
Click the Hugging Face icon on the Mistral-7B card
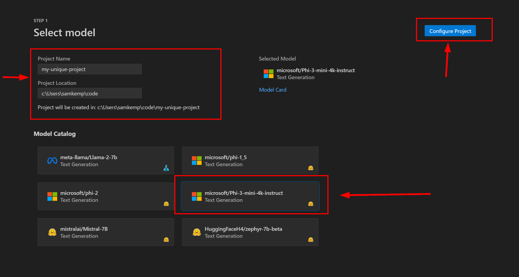[x=52, y=232]
